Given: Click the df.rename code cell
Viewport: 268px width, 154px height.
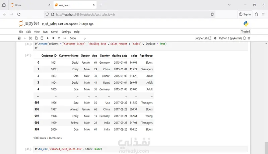Looking at the screenshot, I should click(140, 46).
